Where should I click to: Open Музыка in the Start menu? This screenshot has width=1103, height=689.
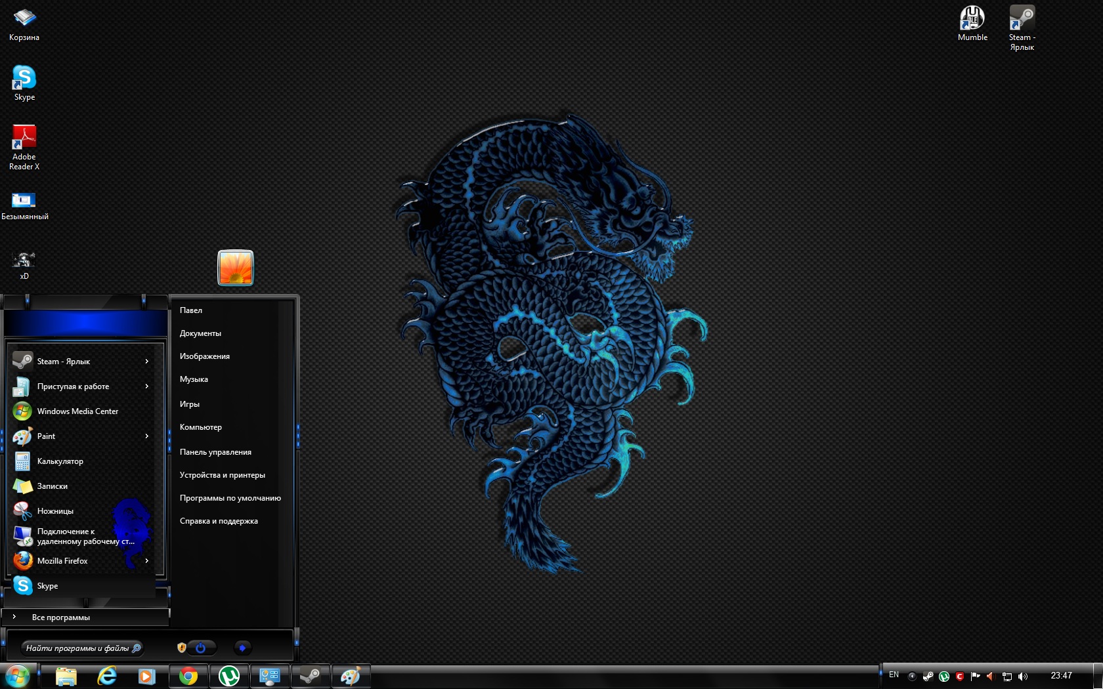coord(194,379)
